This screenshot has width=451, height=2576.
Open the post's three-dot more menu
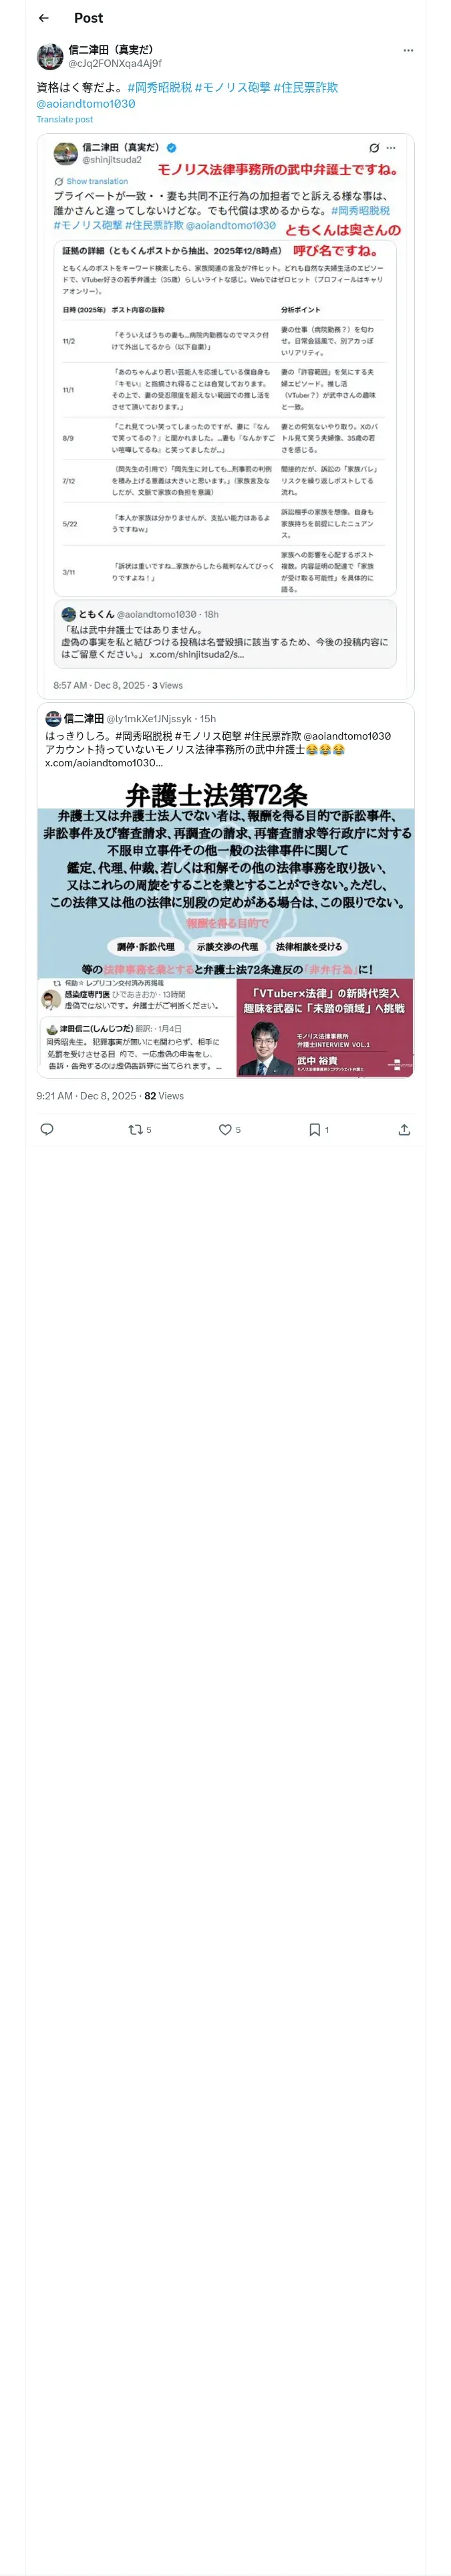point(408,50)
